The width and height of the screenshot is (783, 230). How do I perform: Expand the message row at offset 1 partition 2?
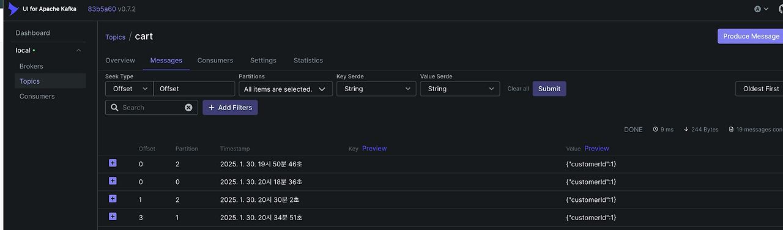pyautogui.click(x=113, y=198)
